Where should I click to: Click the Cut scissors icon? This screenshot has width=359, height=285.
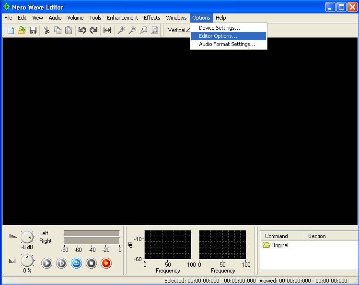46,30
